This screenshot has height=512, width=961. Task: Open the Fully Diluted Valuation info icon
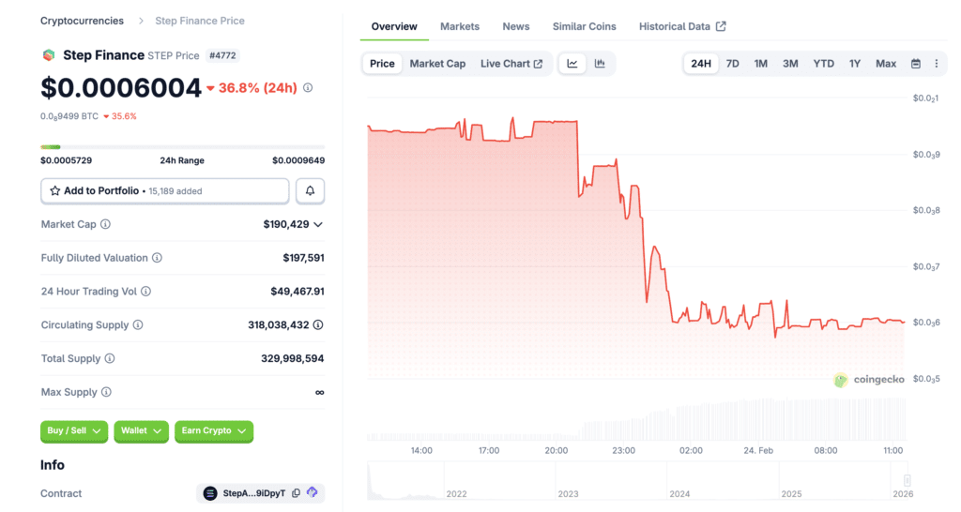pyautogui.click(x=157, y=258)
